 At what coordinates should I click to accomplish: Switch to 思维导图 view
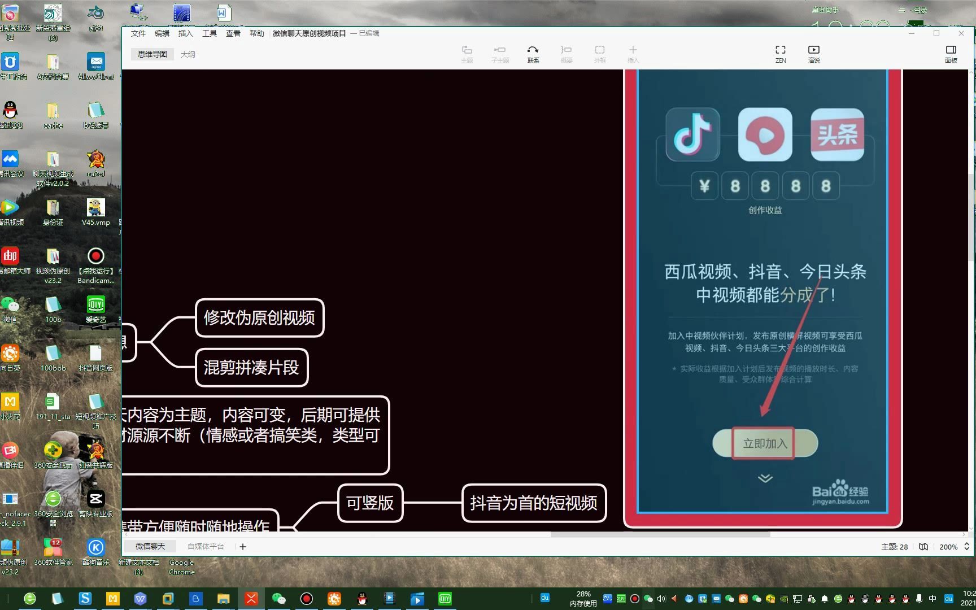(152, 54)
